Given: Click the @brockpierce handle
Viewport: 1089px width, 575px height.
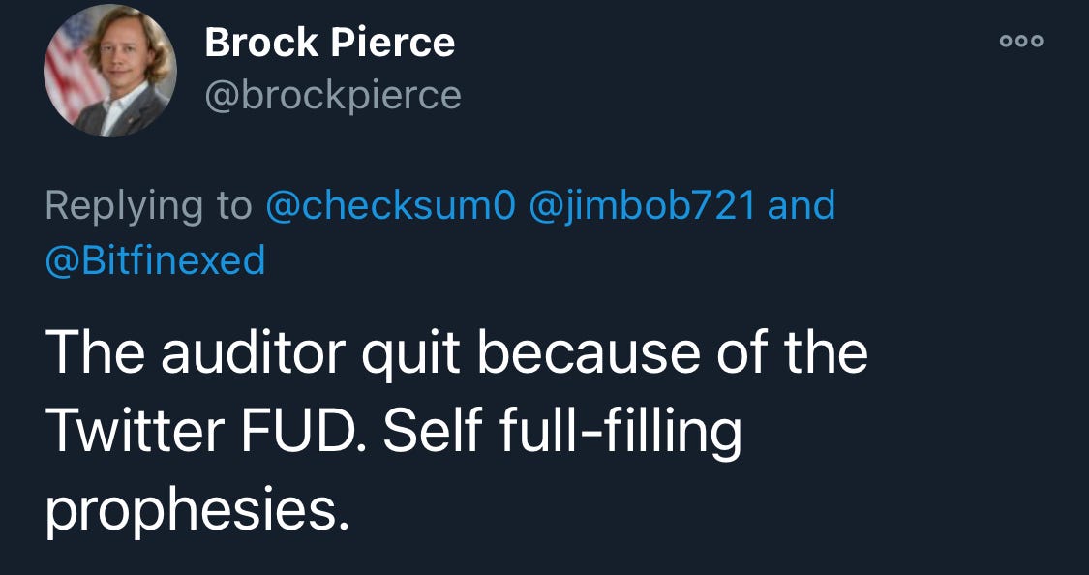Looking at the screenshot, I should point(333,95).
